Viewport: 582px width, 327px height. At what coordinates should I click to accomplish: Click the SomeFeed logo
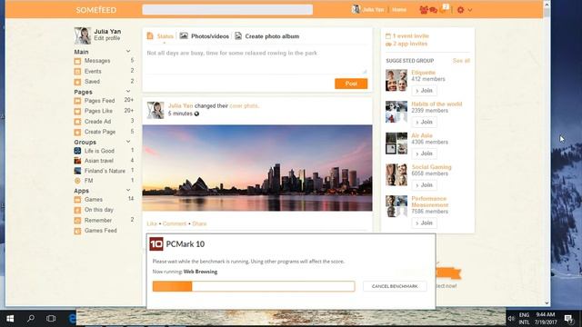click(96, 10)
